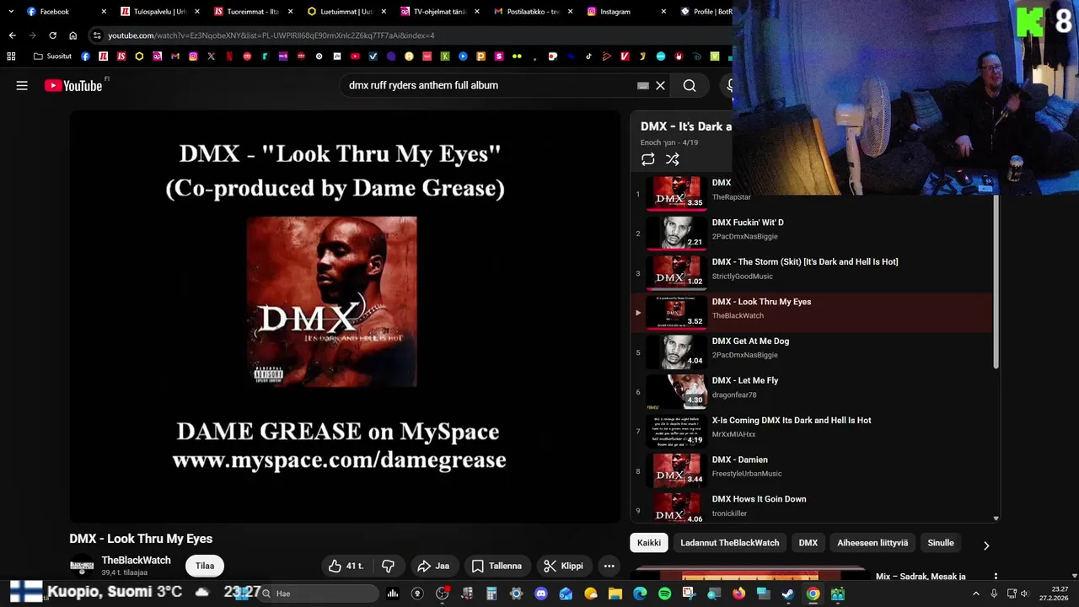This screenshot has width=1079, height=607.
Task: Play DMX - Damien playlist item
Action: tap(813, 471)
